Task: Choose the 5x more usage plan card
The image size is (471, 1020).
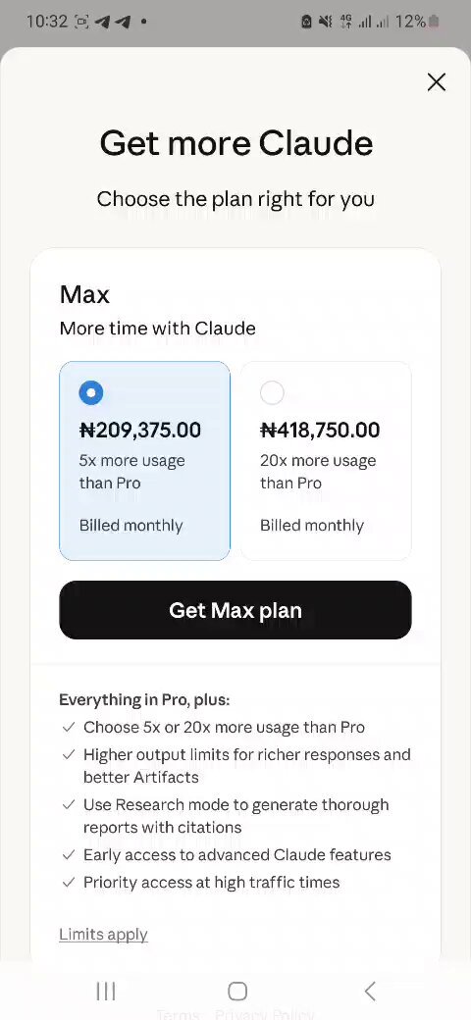Action: point(144,461)
